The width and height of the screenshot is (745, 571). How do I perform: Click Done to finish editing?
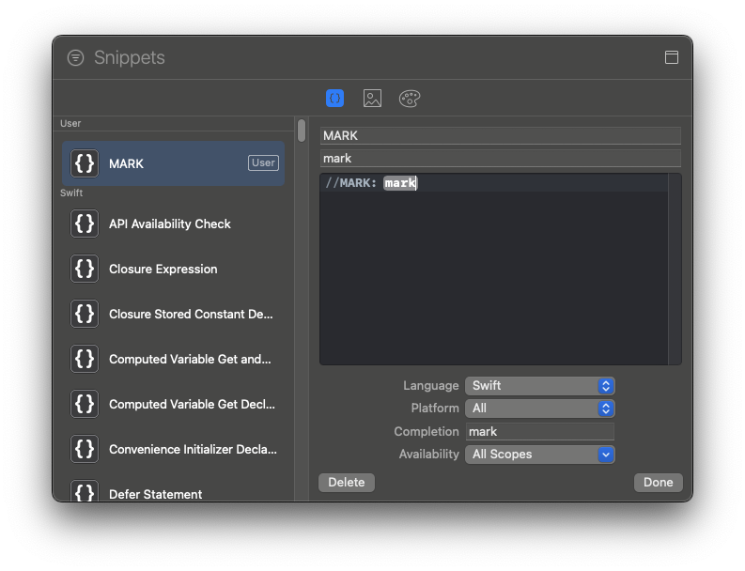click(658, 483)
